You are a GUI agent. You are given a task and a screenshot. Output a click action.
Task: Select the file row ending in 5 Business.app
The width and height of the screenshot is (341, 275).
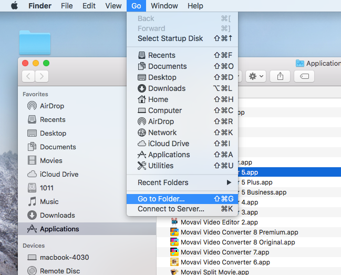pos(290,192)
